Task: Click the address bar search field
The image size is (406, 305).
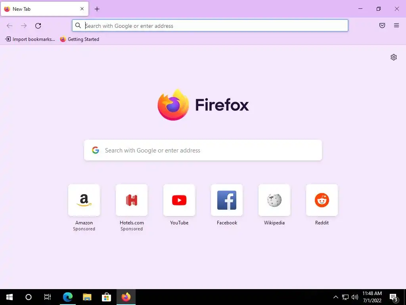Action: coord(210,26)
